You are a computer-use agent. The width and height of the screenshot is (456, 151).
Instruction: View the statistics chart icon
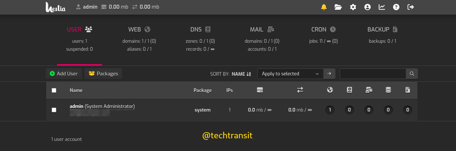[382, 7]
